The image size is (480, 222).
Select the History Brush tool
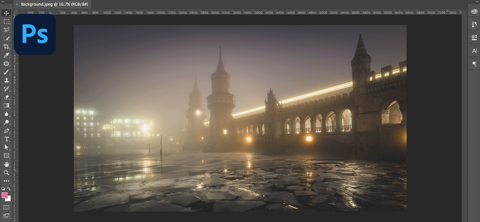click(6, 88)
